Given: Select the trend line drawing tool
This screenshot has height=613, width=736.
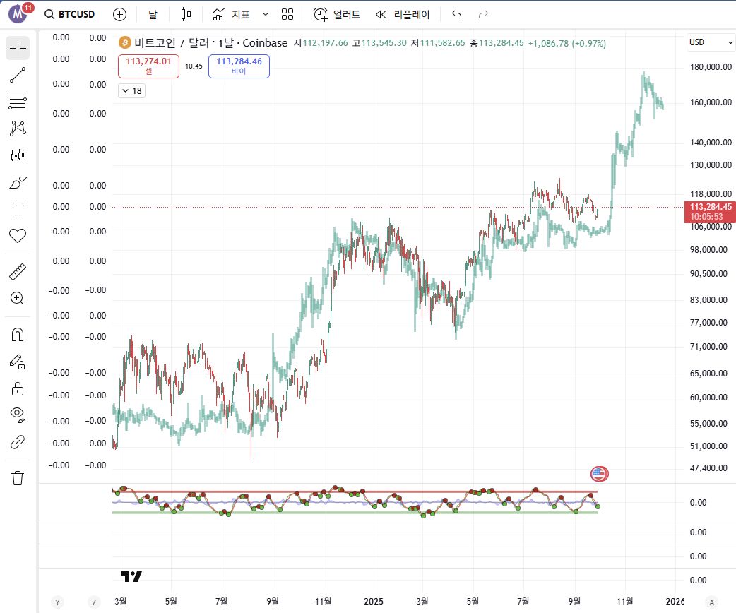Looking at the screenshot, I should coord(18,76).
